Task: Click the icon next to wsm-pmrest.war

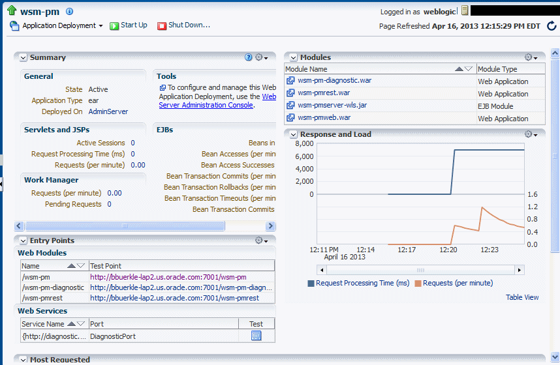Action: click(290, 93)
